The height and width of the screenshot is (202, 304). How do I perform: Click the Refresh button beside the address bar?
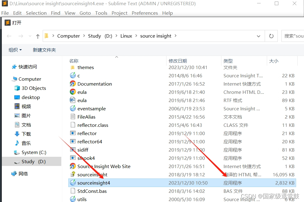[271, 36]
